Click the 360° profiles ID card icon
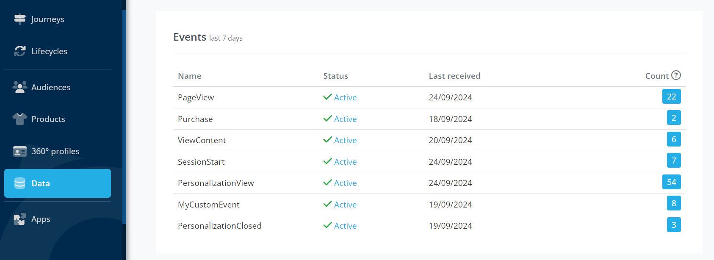This screenshot has height=260, width=714. point(20,151)
